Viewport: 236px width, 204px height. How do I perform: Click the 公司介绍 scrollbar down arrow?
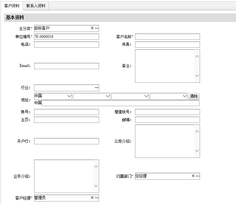[x=197, y=151]
